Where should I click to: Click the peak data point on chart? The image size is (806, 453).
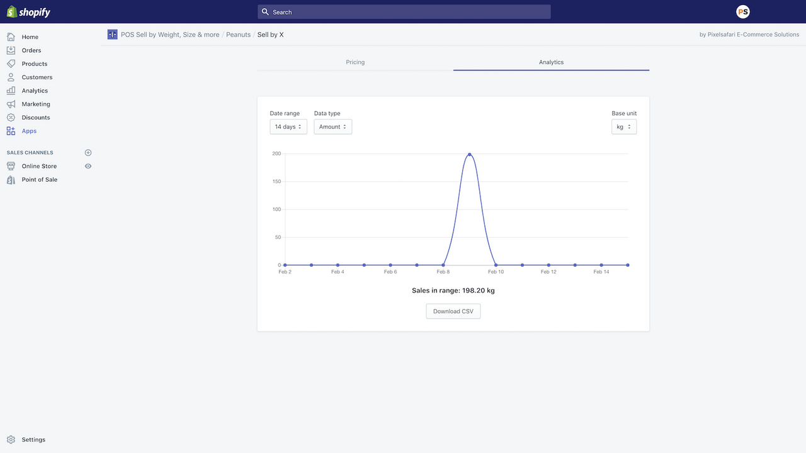[470, 154]
